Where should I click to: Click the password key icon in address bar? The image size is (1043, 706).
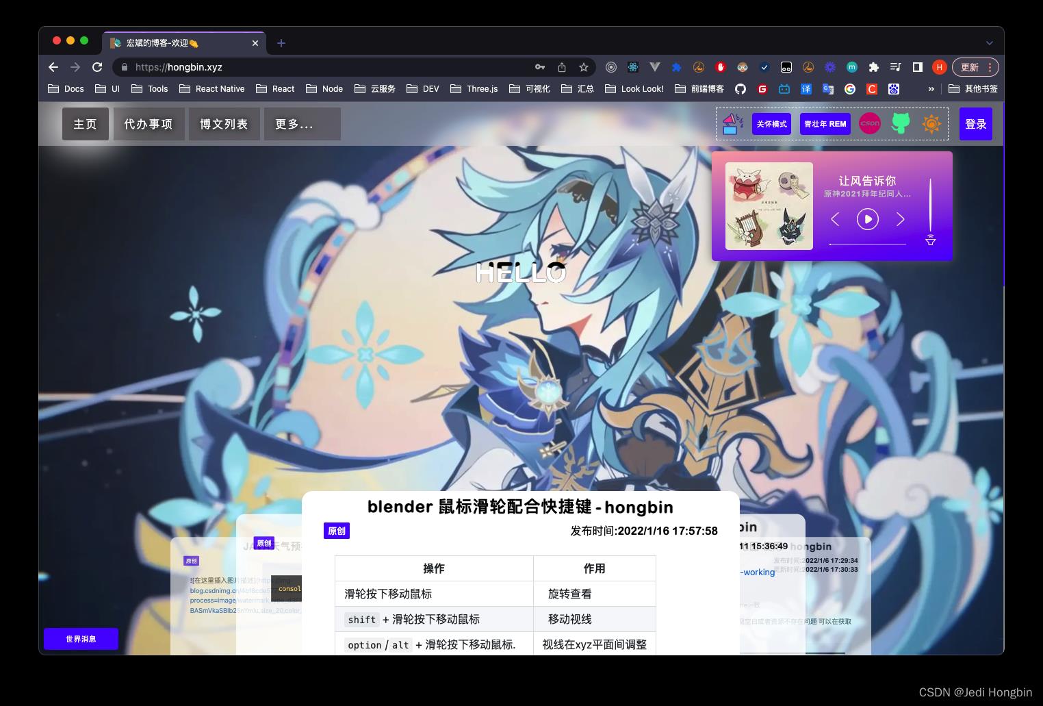540,67
